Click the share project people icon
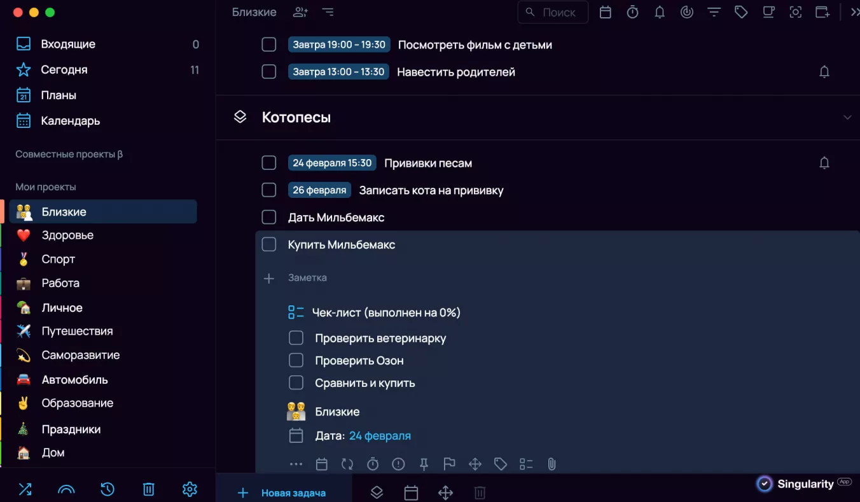Image resolution: width=860 pixels, height=502 pixels. 300,12
